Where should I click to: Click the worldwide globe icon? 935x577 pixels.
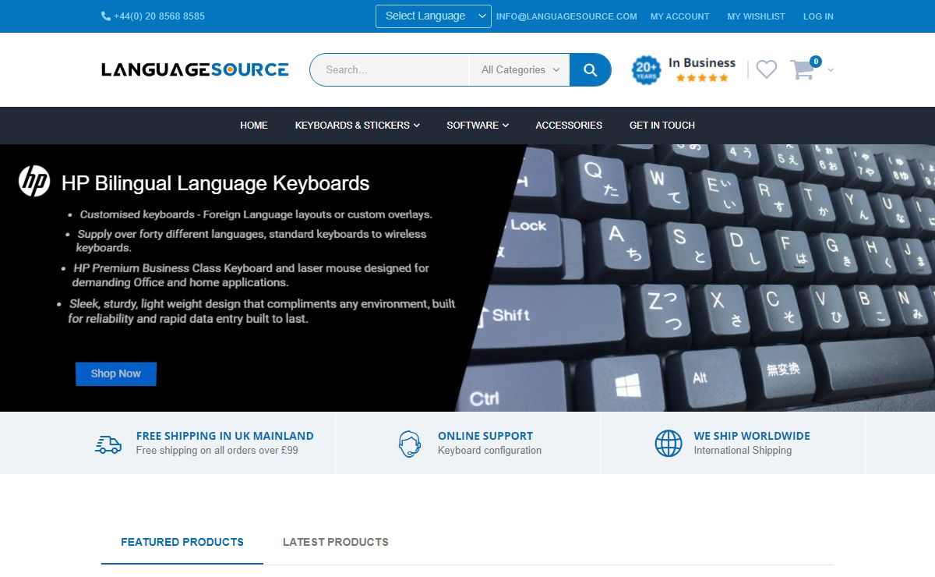(x=669, y=444)
